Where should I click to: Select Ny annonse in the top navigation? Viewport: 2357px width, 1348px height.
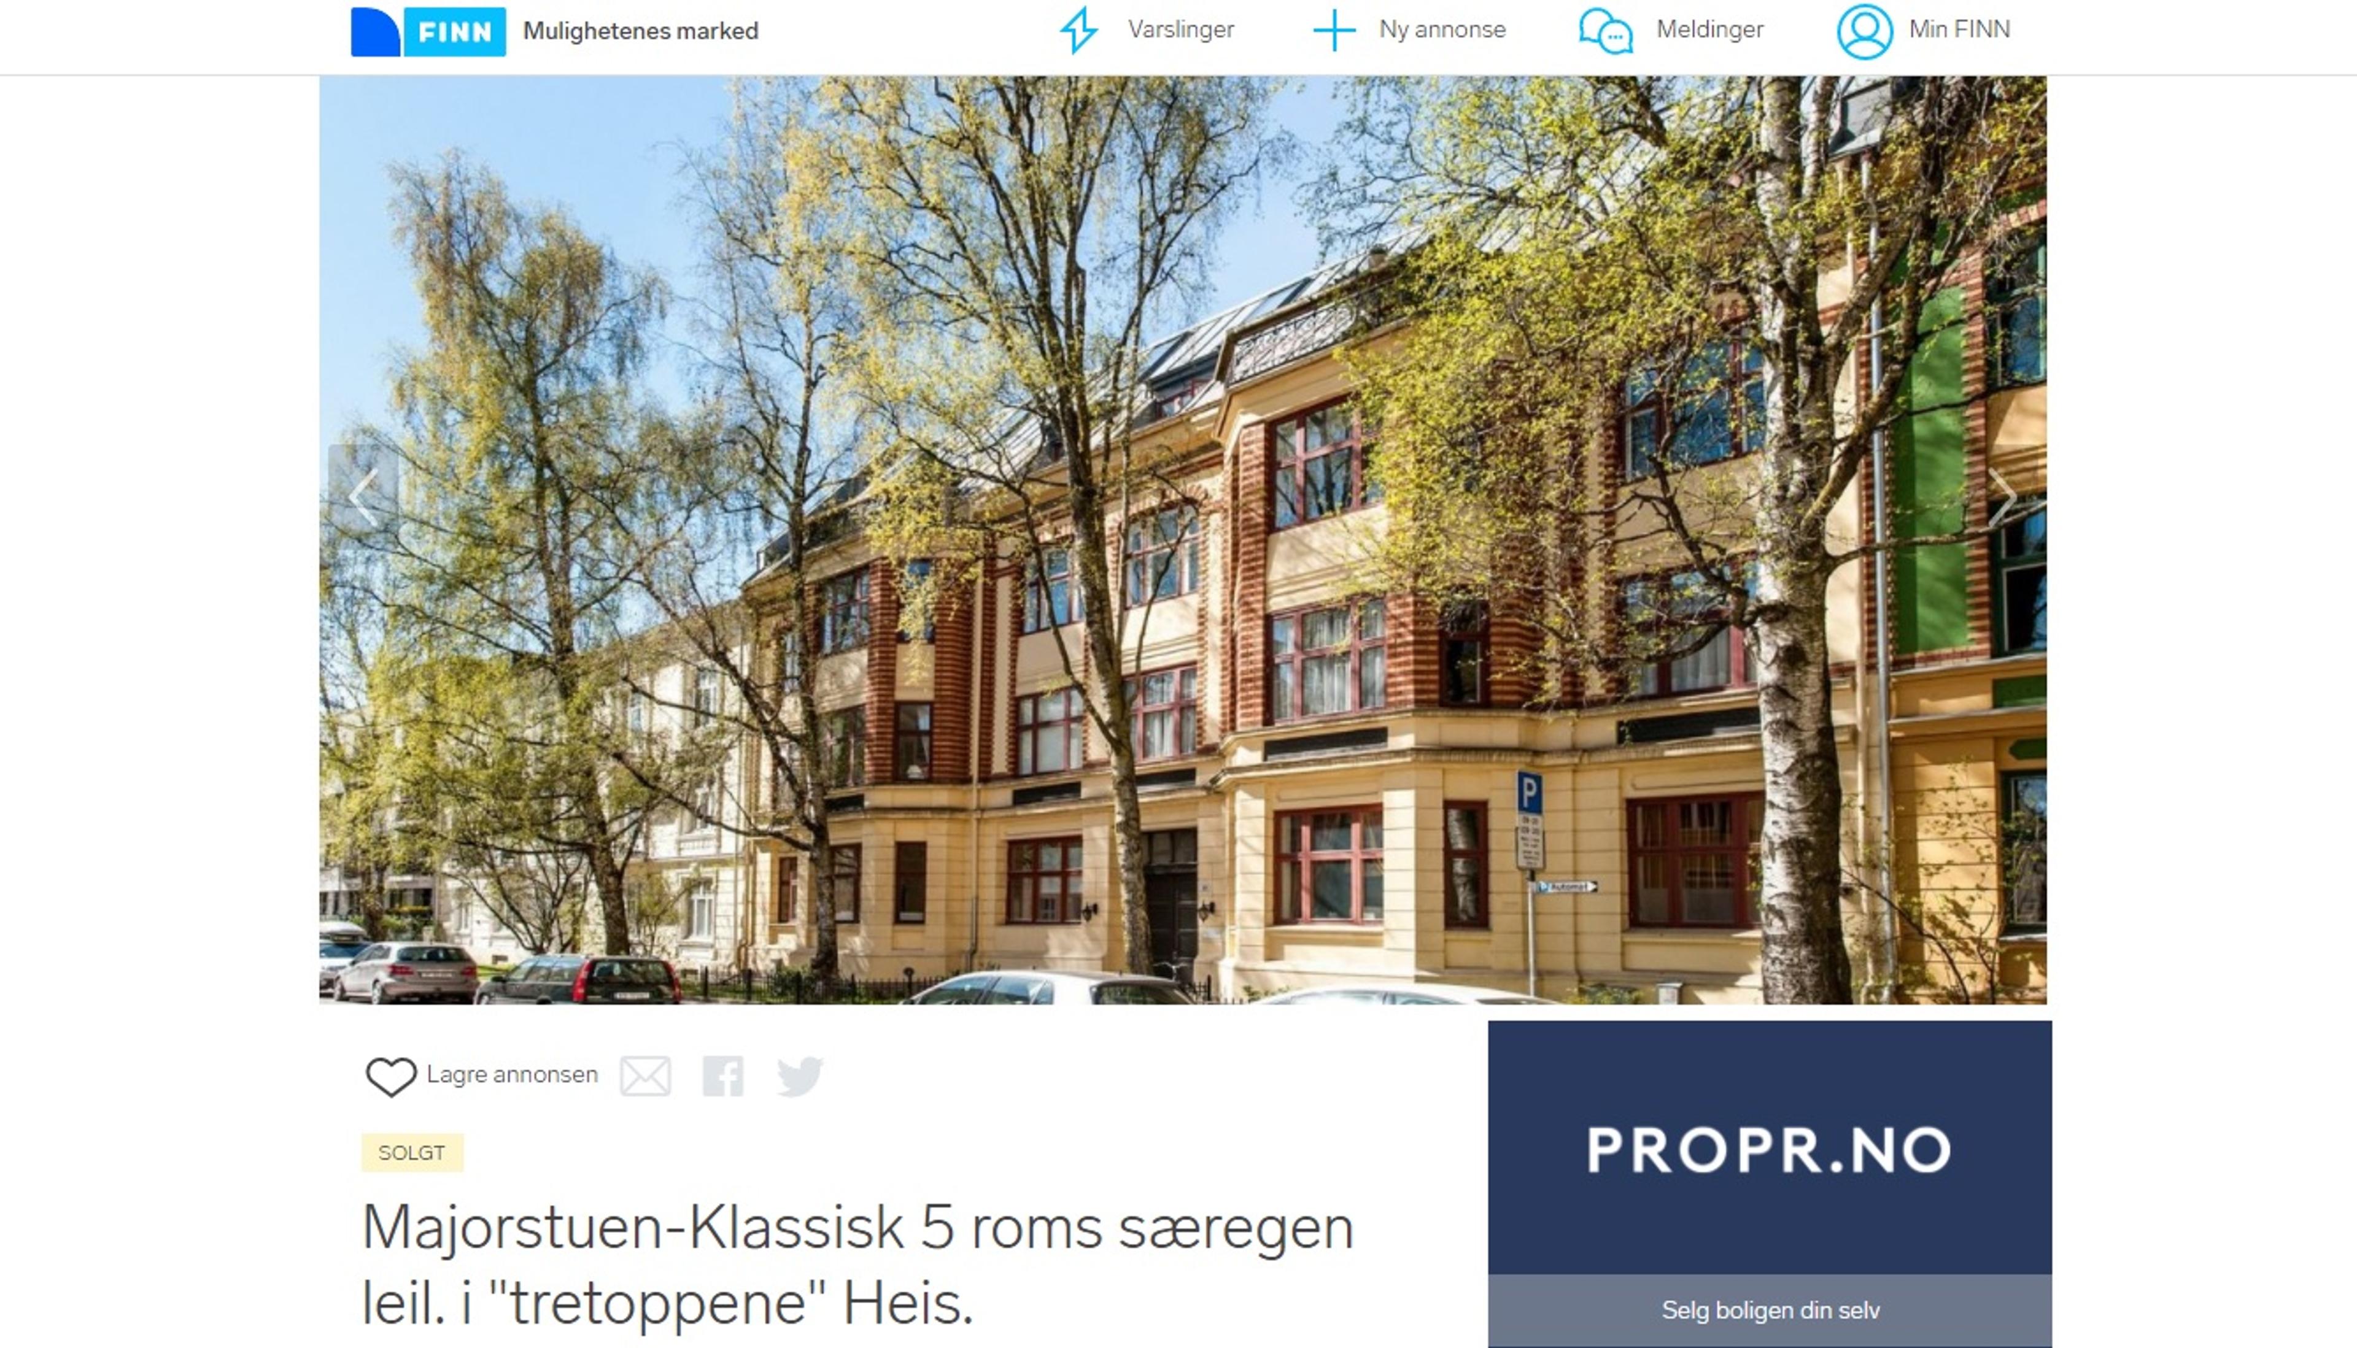(x=1442, y=29)
